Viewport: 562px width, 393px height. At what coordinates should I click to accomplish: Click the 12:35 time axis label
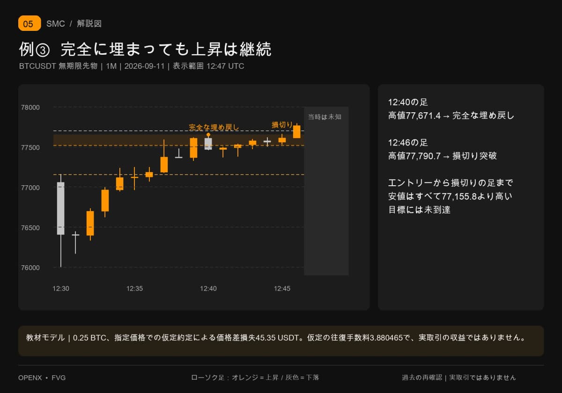click(134, 289)
